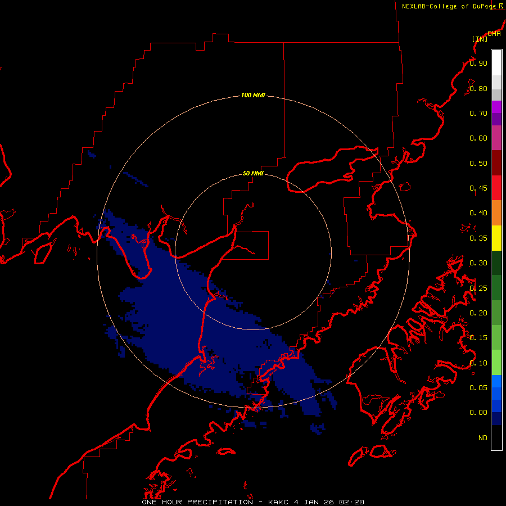Click the bright blue 0.05 legend swatch
506x506 pixels.
(x=496, y=381)
